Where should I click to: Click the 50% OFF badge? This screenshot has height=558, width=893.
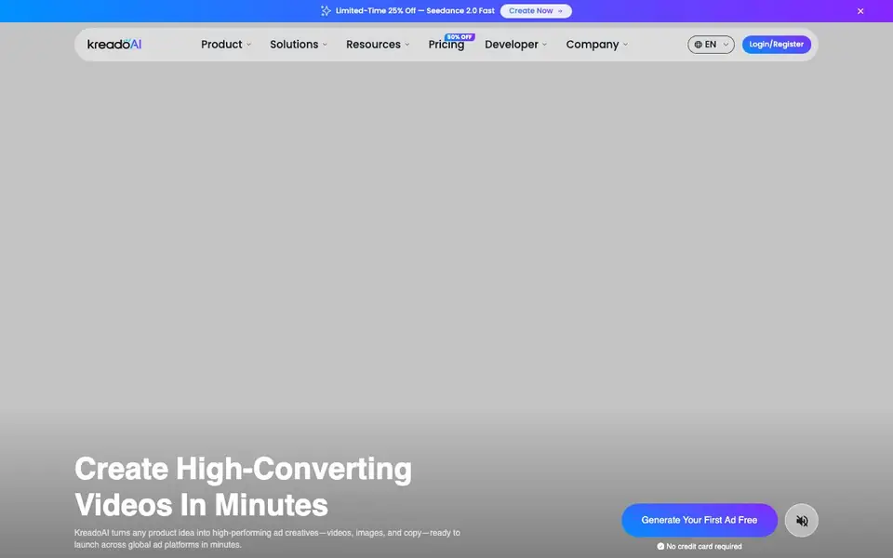[x=460, y=37]
